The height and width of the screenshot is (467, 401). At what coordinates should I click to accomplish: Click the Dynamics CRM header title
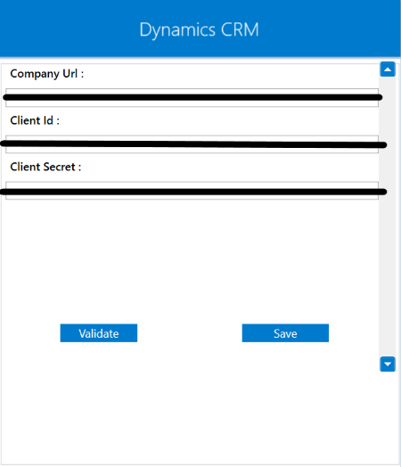click(x=199, y=29)
